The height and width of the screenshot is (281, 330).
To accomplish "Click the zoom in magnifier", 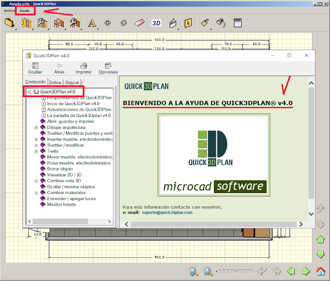I will pos(194,271).
